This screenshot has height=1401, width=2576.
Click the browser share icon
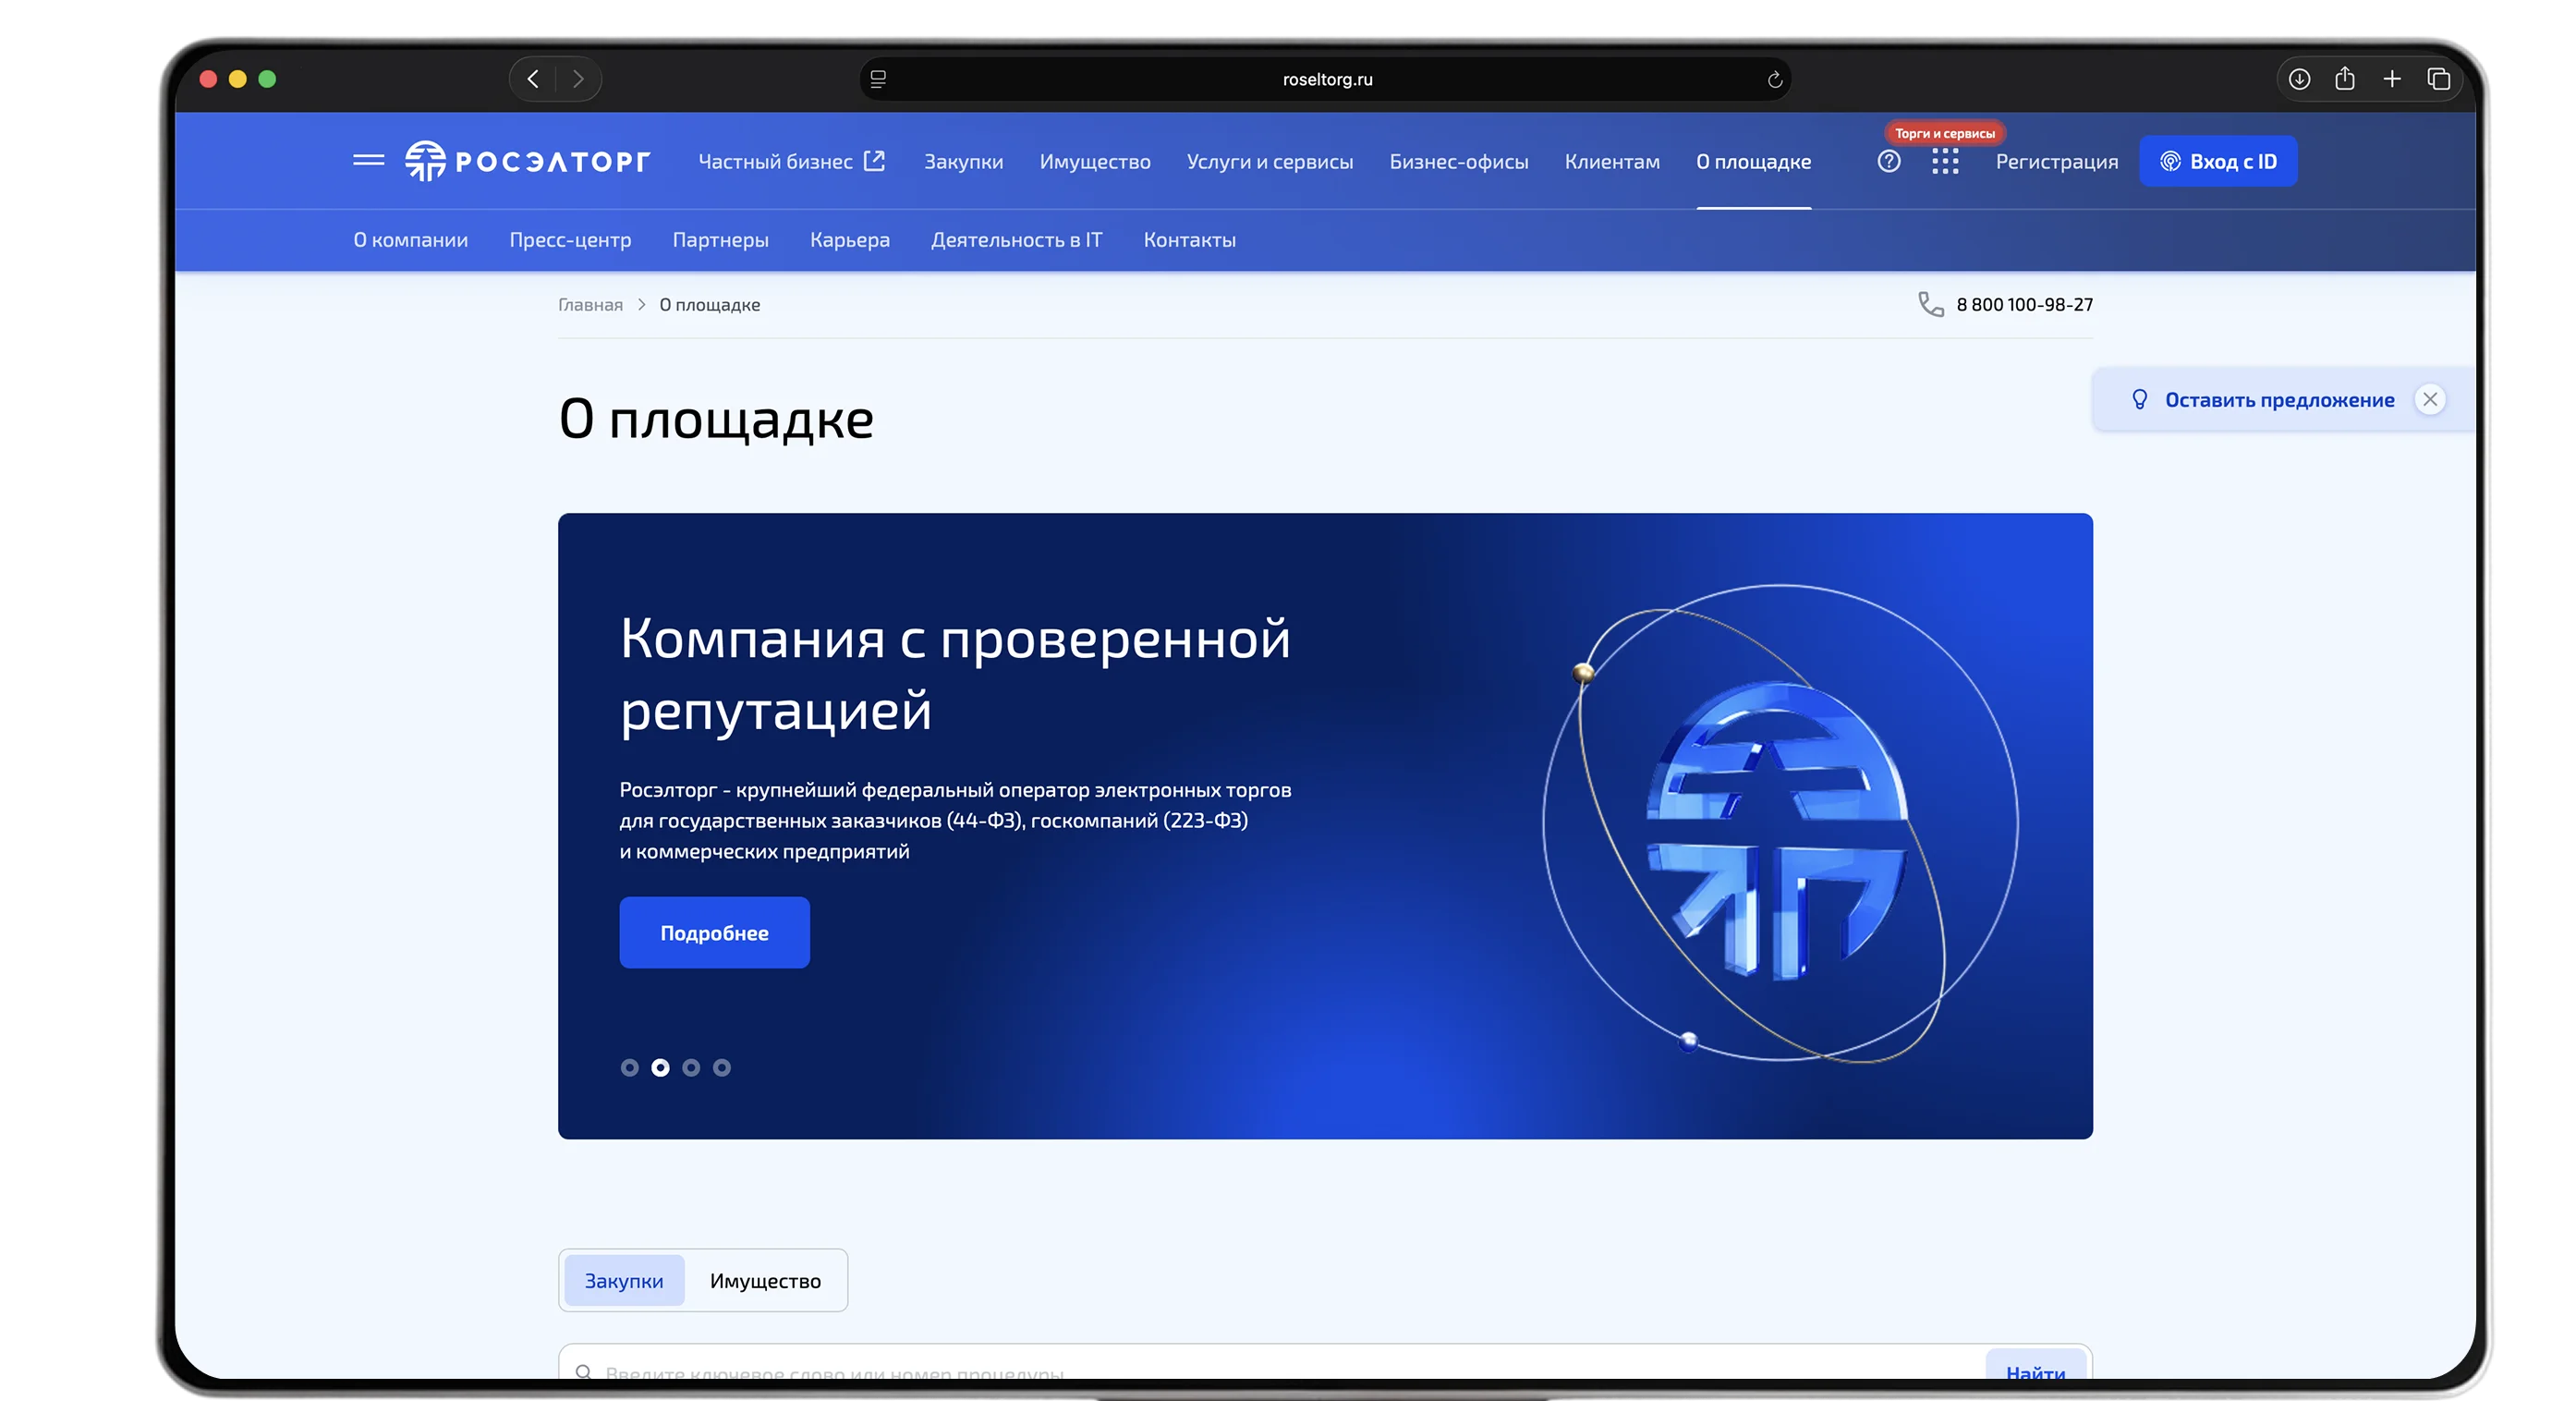[2345, 78]
